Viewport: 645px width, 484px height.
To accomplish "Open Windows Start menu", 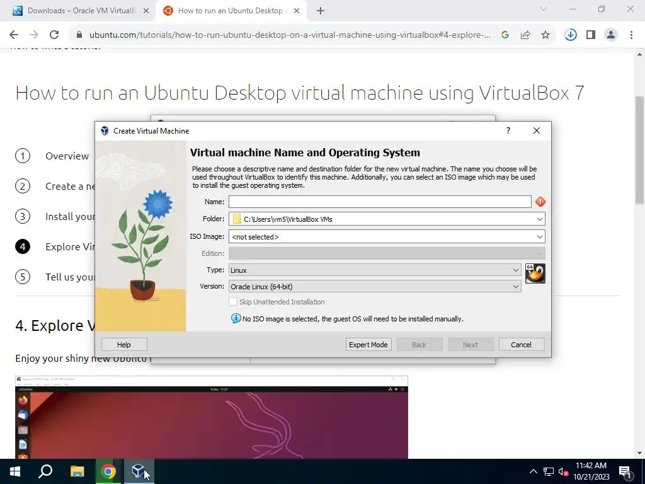I will click(x=15, y=471).
